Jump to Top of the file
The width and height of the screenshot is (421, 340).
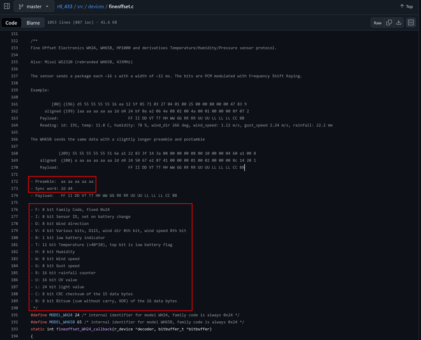coord(406,7)
